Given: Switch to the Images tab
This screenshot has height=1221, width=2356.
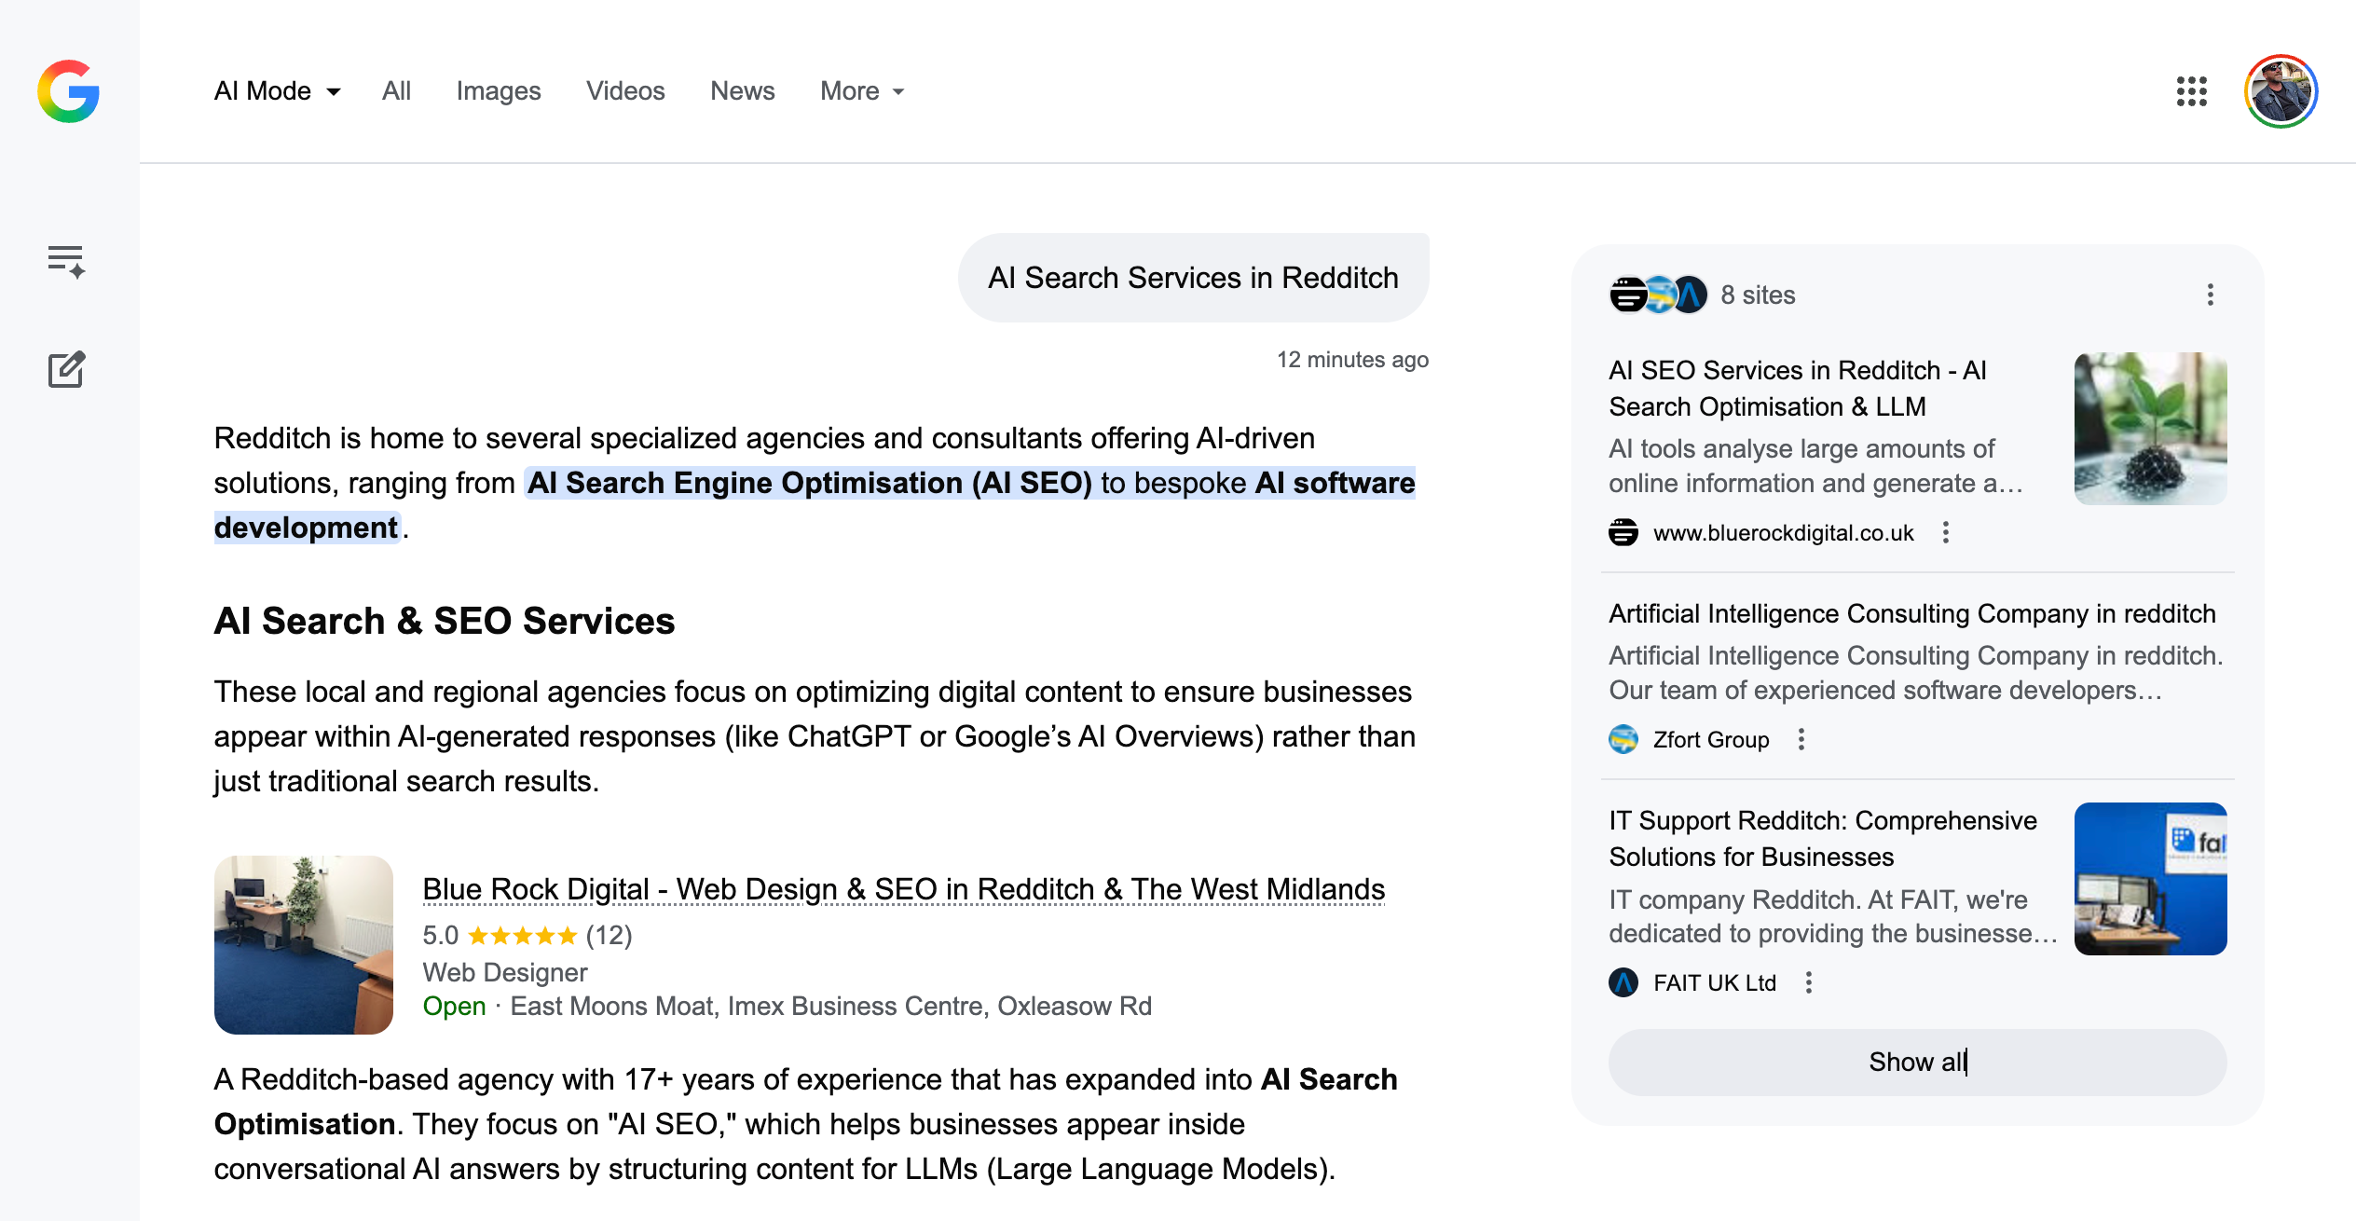Looking at the screenshot, I should (499, 91).
